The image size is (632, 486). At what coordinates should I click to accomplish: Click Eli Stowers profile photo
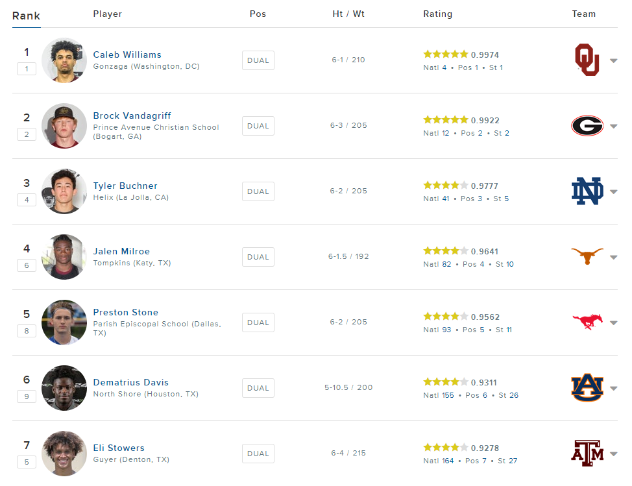point(64,453)
